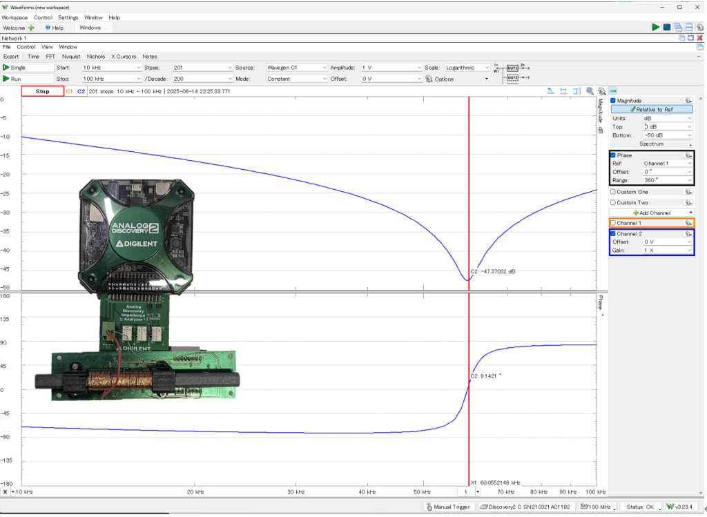Click the Run button

[27, 79]
